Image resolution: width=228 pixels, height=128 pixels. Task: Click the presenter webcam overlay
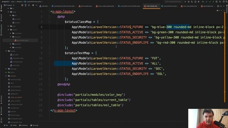click(x=208, y=118)
